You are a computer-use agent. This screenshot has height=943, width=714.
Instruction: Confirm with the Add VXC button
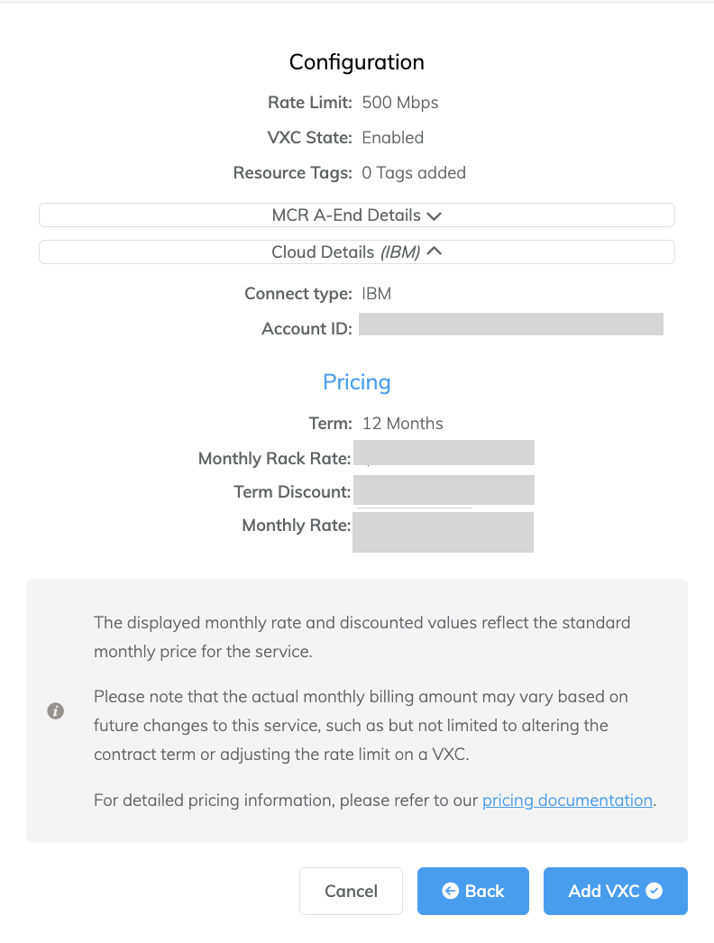(615, 891)
